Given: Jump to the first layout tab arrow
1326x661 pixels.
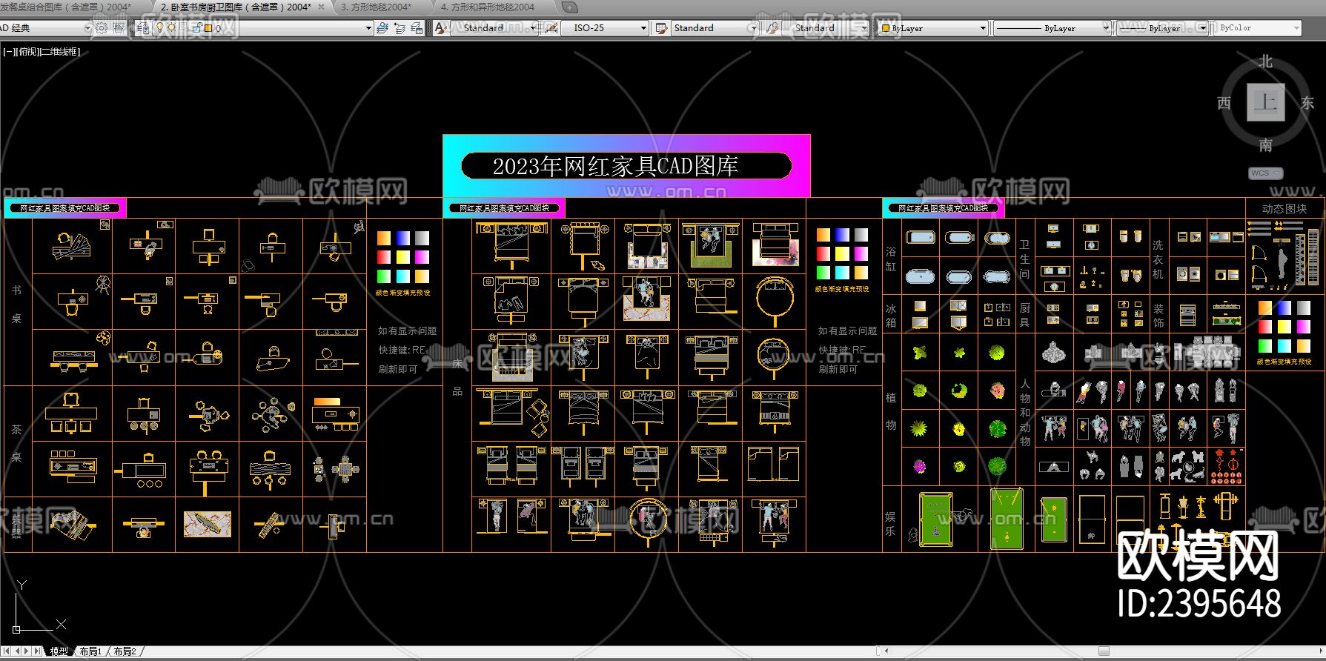Looking at the screenshot, I should tap(7, 651).
